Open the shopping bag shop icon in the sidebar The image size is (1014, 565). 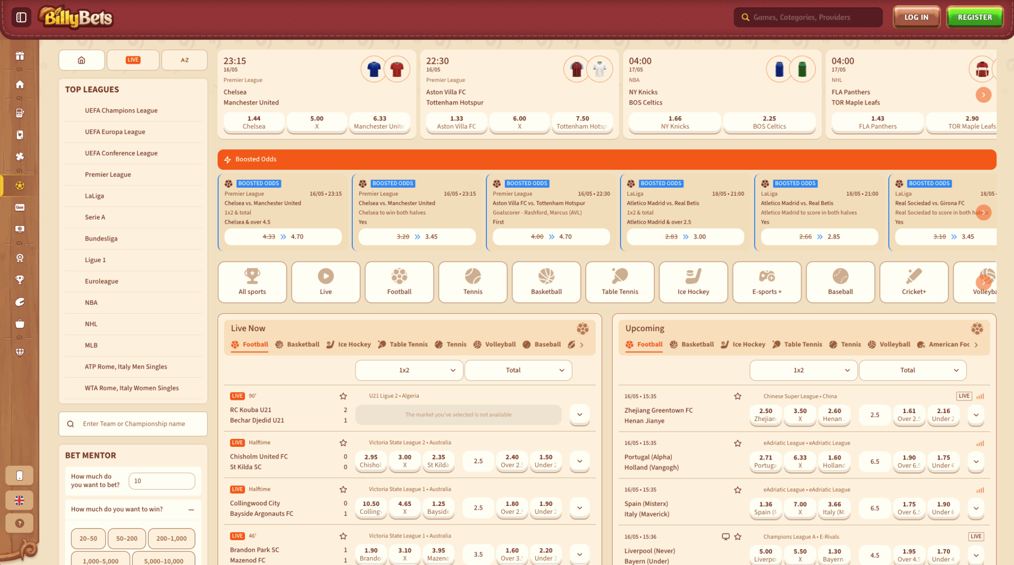[x=20, y=324]
